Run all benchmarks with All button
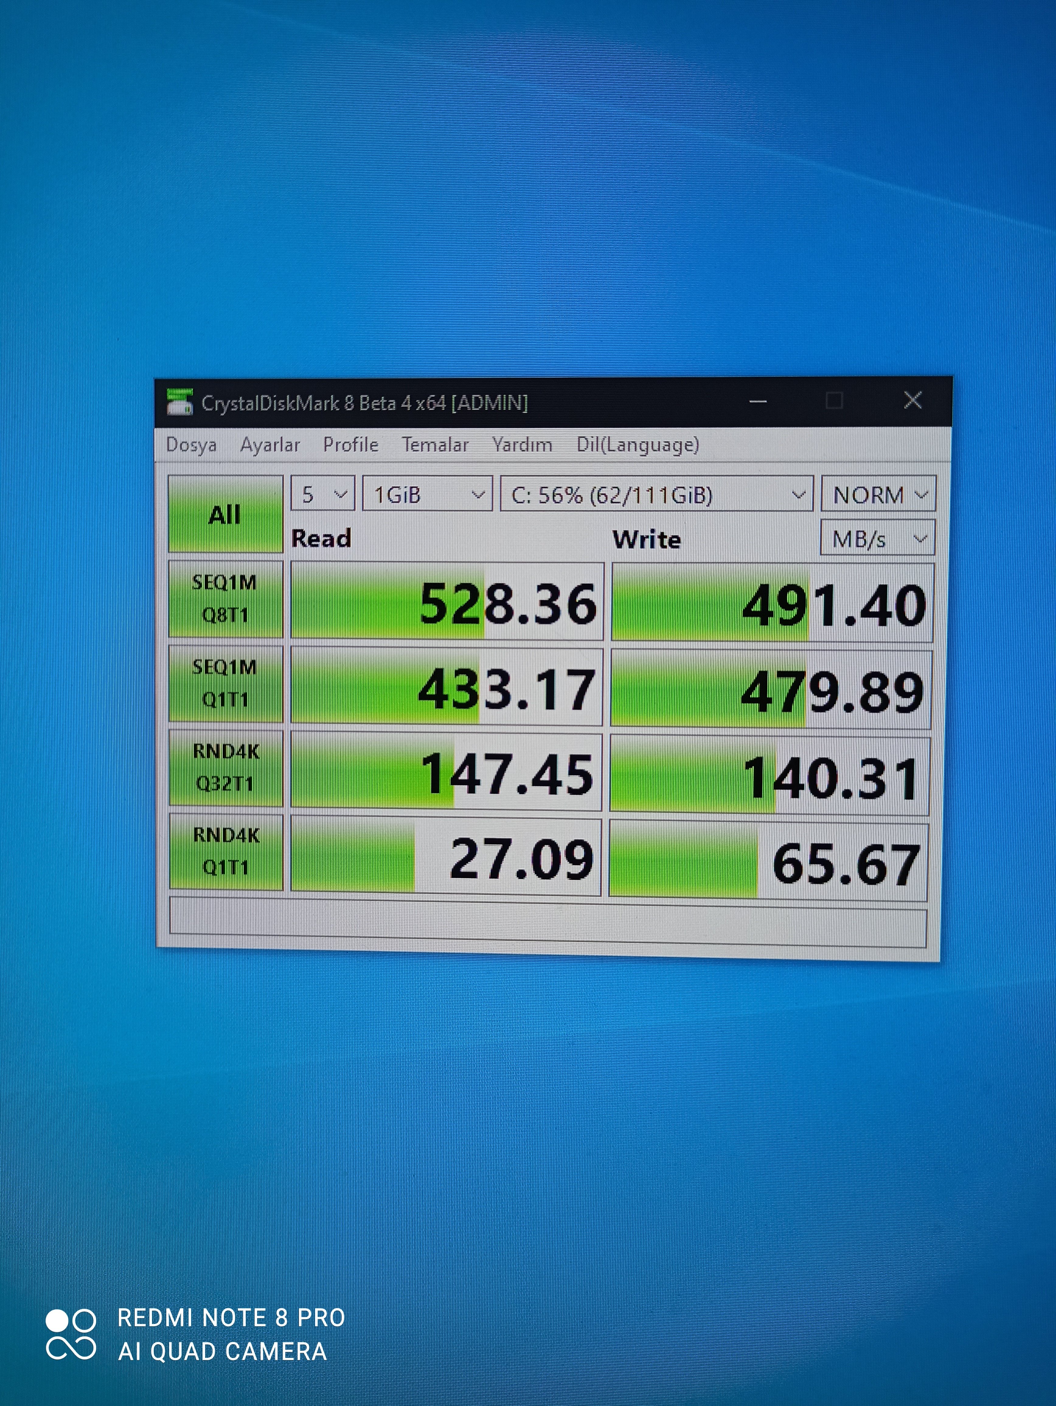 [x=225, y=514]
